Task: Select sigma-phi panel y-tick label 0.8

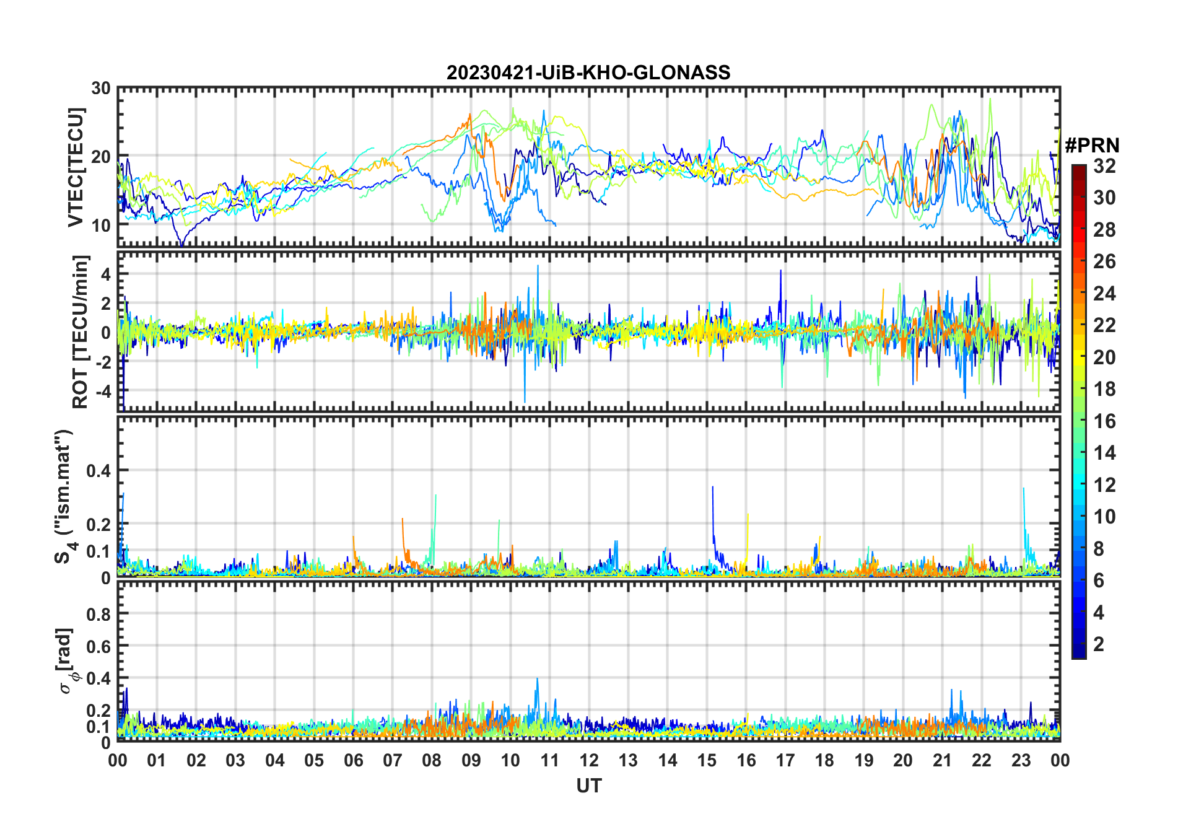Action: coord(98,615)
